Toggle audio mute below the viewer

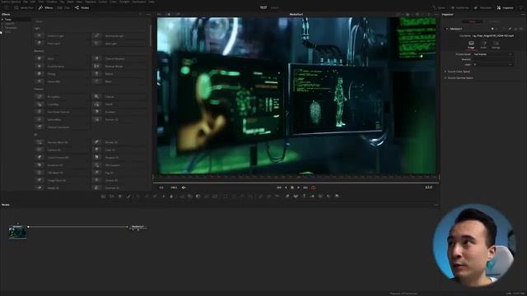(x=184, y=187)
